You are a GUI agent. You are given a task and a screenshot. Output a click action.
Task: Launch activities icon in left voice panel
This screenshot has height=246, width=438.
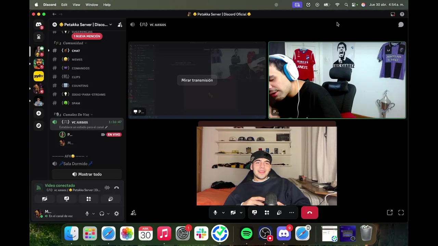(89, 199)
